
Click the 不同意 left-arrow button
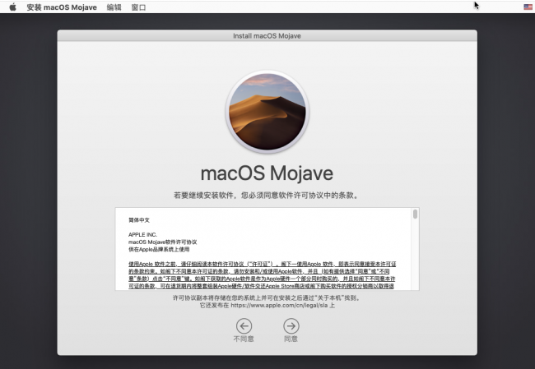[244, 326]
